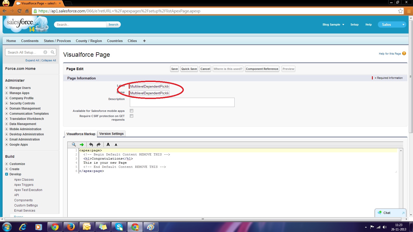Expand the Company Profile section

7,98
